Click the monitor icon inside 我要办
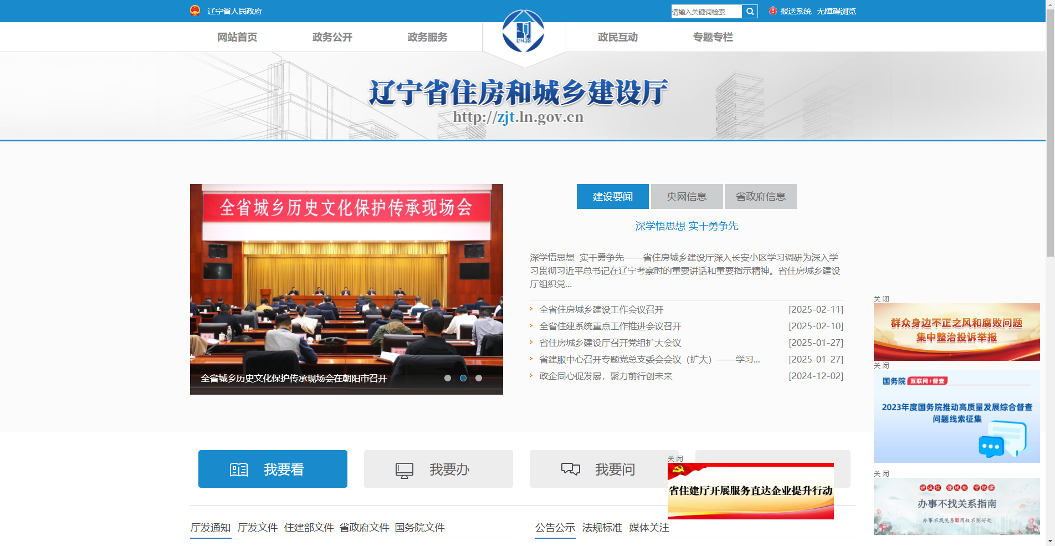Viewport: 1055px width, 546px height. pos(404,469)
